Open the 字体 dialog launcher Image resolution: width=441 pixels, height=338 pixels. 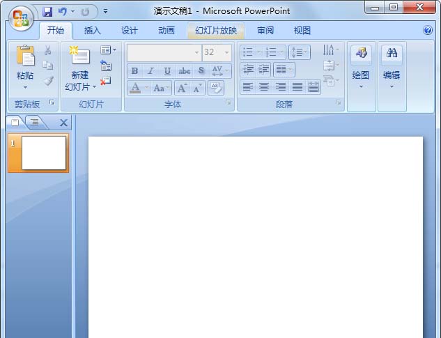point(229,102)
